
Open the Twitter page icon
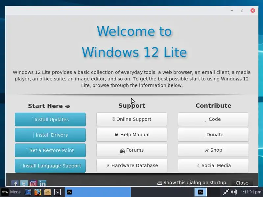pyautogui.click(x=24, y=183)
